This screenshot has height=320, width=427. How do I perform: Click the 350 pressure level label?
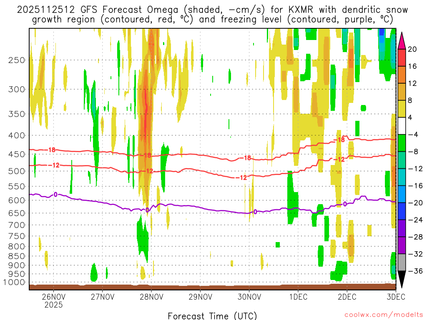17,114
